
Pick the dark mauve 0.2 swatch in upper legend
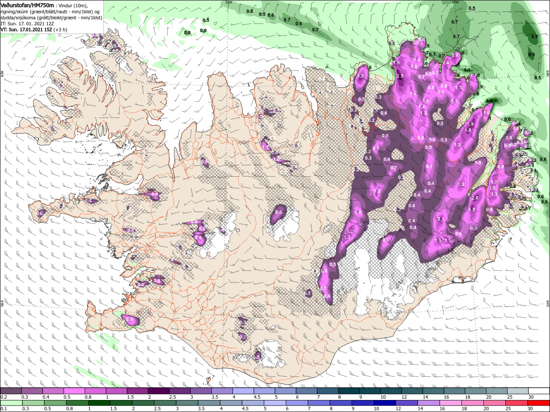click(x=11, y=391)
